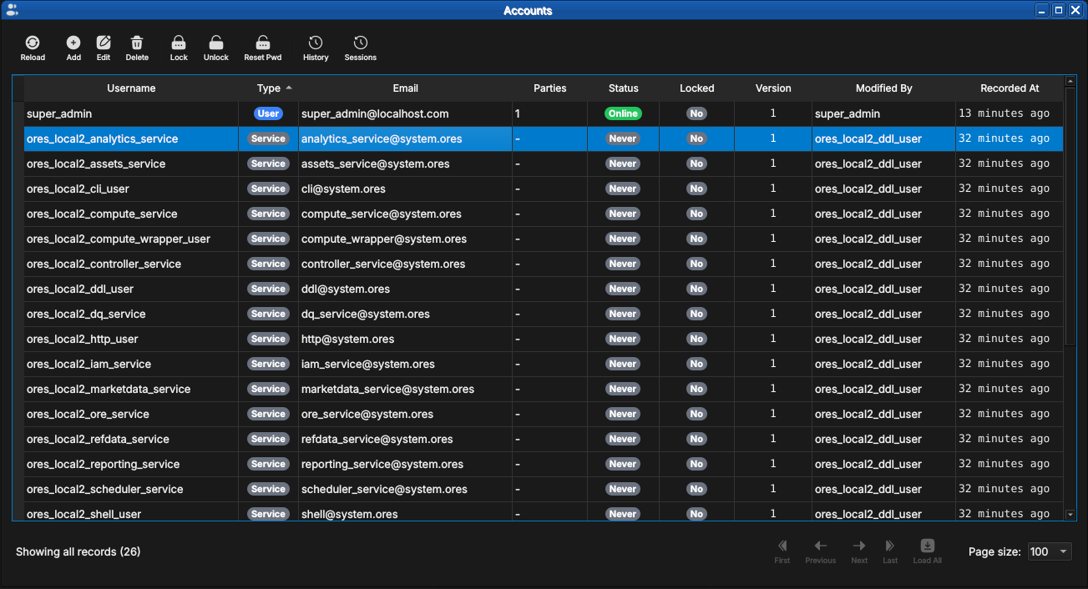Select ores_local2_ddl_user username cell
This screenshot has width=1088, height=589.
coord(131,289)
